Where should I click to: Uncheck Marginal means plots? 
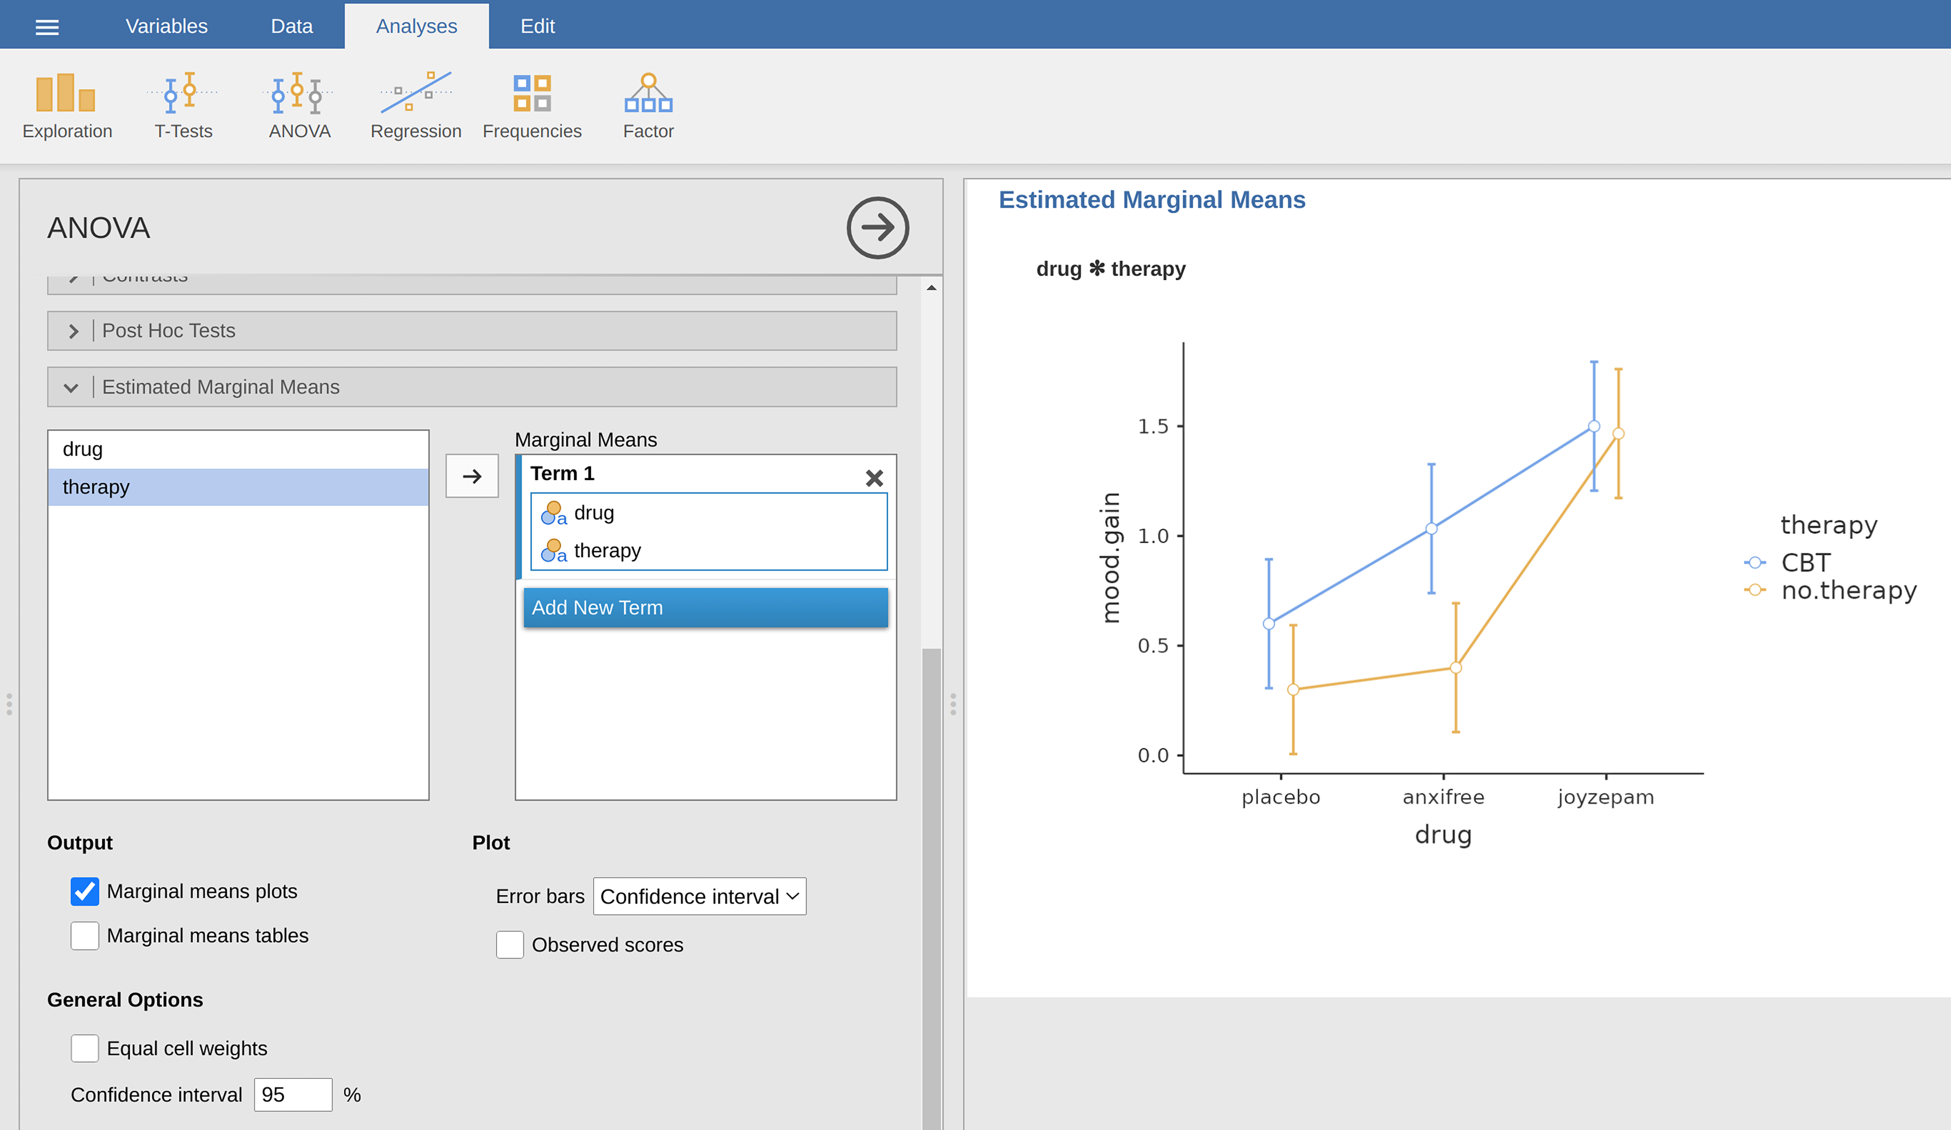[x=85, y=891]
